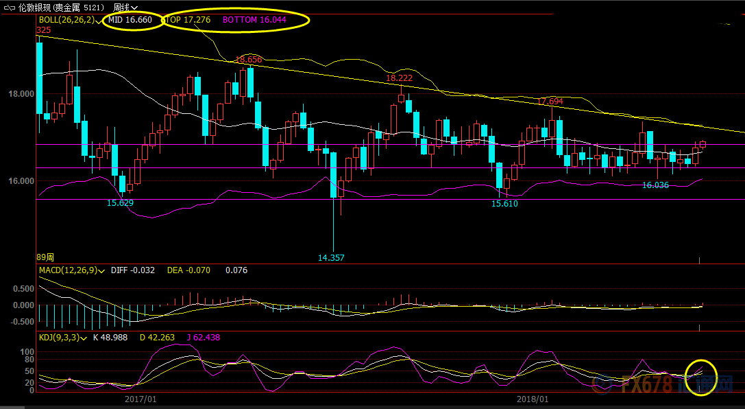The width and height of the screenshot is (745, 409).
Task: Click the link icon beside 伦敦银现 title
Action: 8,7
